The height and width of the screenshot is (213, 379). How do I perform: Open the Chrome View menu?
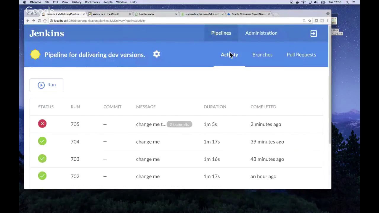[x=65, y=2]
